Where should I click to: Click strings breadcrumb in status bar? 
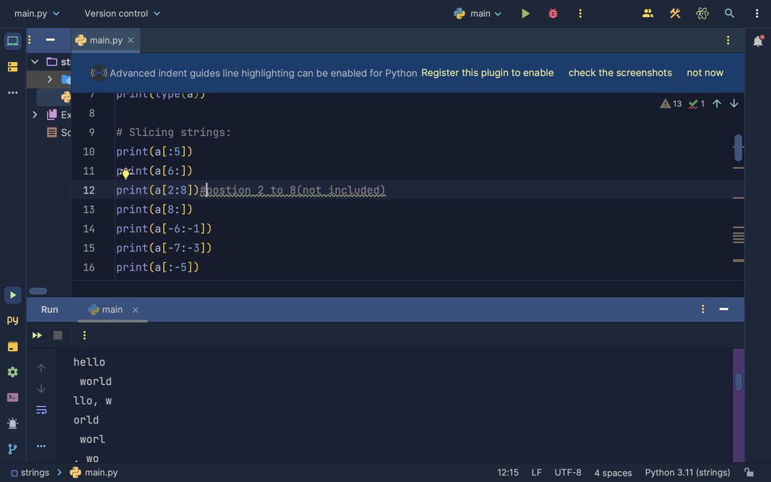[x=30, y=472]
